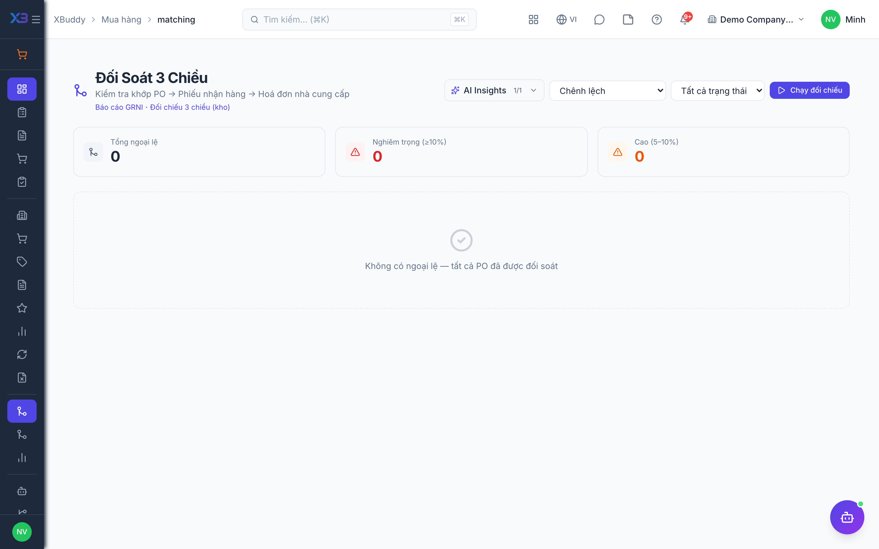879x549 pixels.
Task: Click the Nghiêm trọng (≥10%) card
Action: click(461, 152)
